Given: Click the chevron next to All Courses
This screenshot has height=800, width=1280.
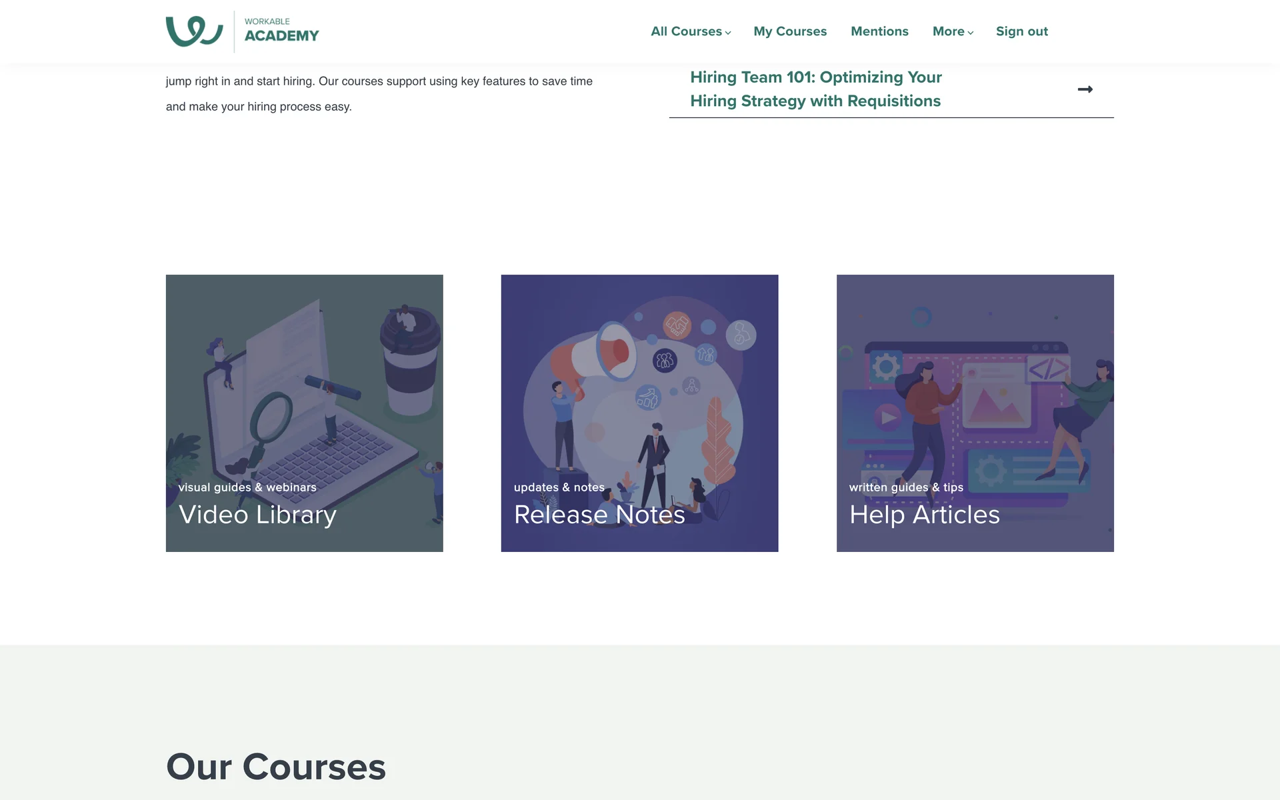Looking at the screenshot, I should coord(728,33).
